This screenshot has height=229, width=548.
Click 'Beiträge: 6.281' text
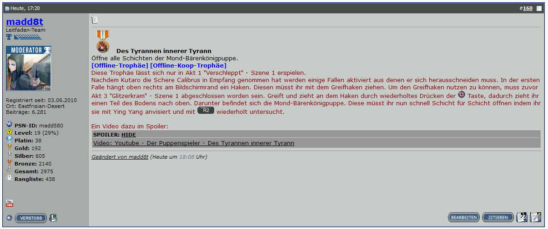(26, 112)
